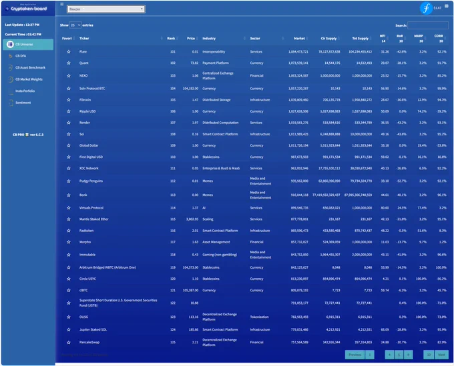Click the small icon beside $1.47 price
The width and height of the screenshot is (454, 366).
(446, 6)
